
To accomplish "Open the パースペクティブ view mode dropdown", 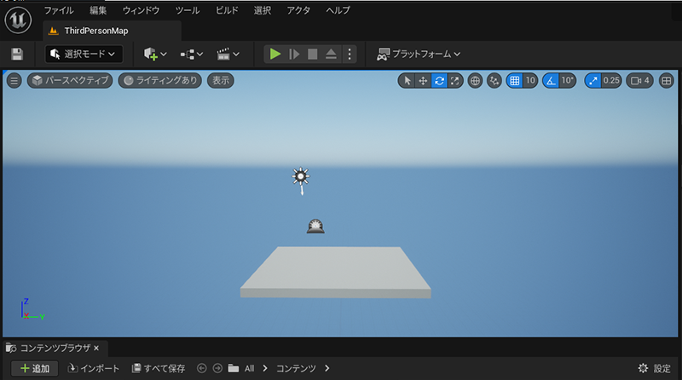I will (70, 81).
